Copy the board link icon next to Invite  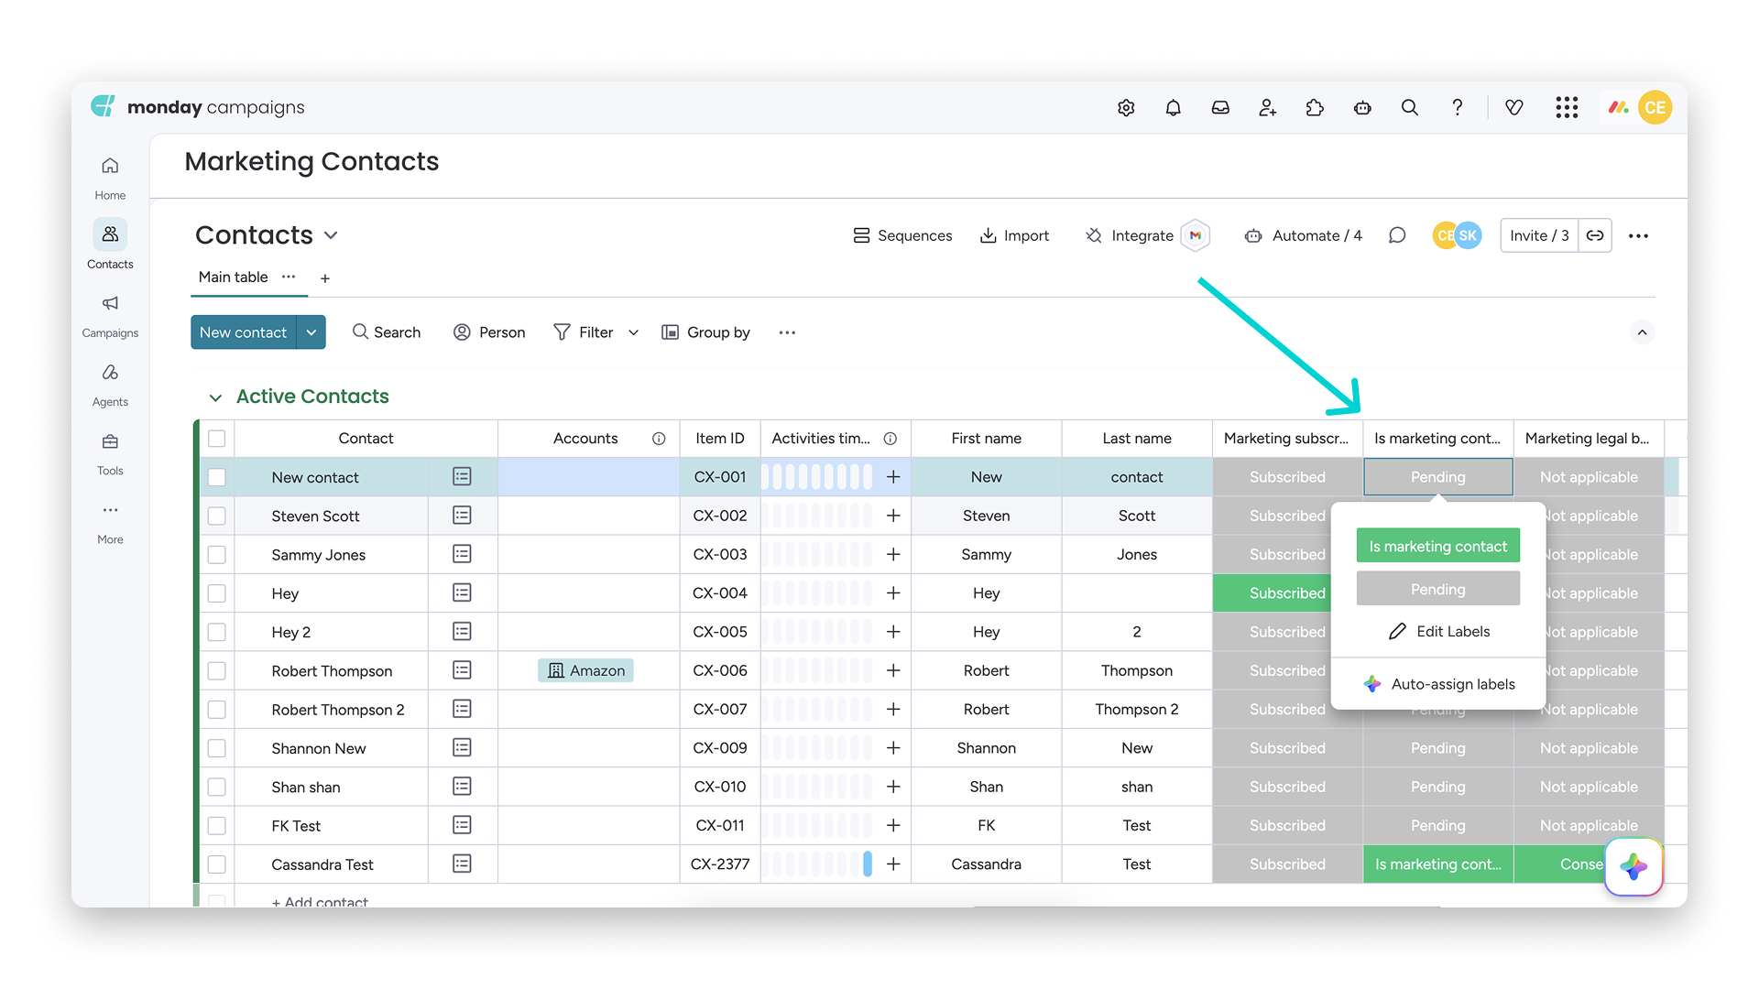tap(1595, 235)
